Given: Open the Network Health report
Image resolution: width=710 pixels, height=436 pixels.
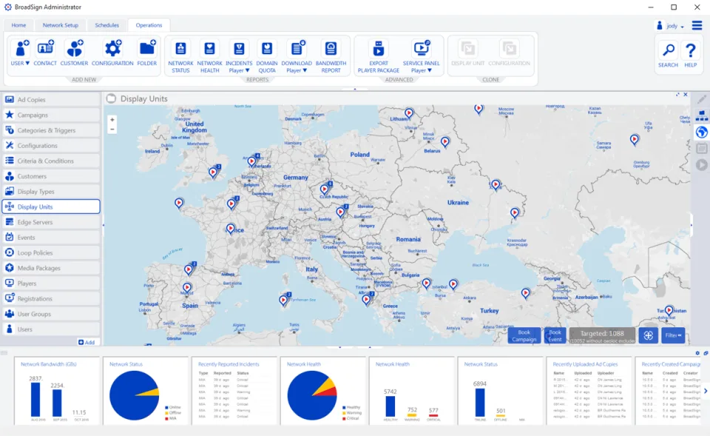Looking at the screenshot, I should [x=209, y=56].
